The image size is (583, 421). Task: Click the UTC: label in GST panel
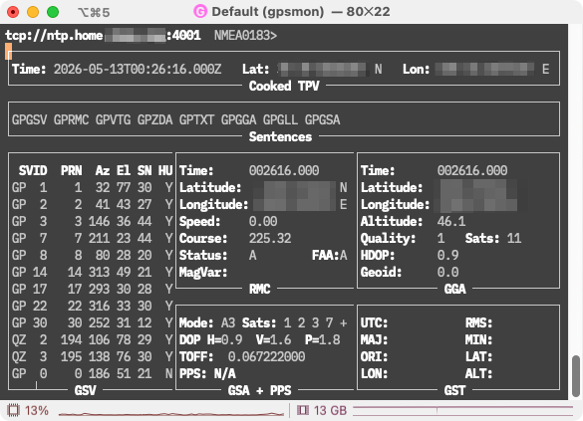coord(374,322)
